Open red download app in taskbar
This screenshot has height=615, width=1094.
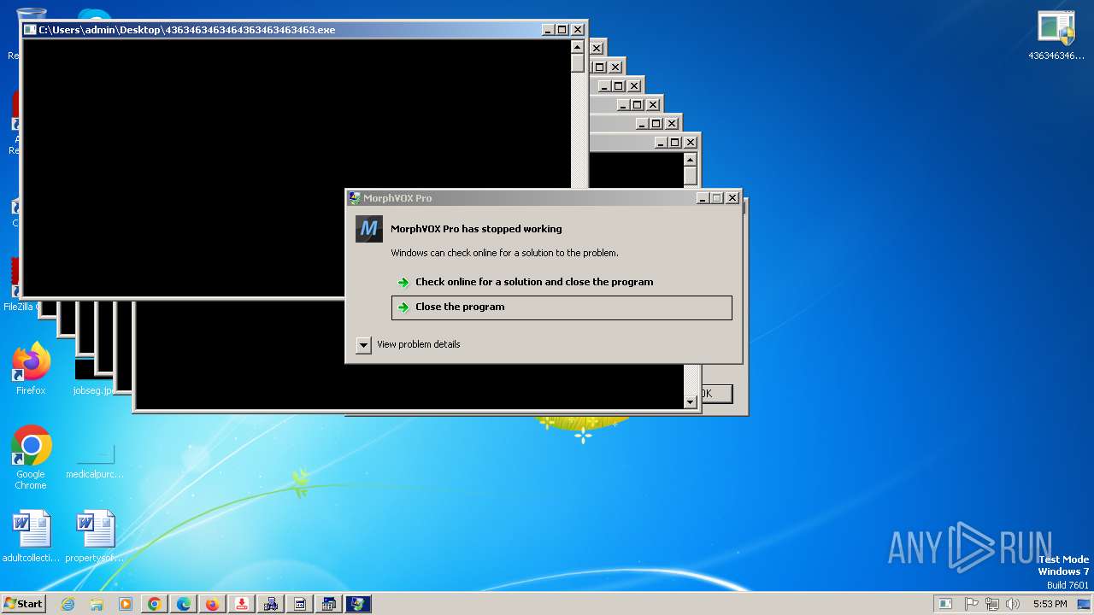(242, 604)
